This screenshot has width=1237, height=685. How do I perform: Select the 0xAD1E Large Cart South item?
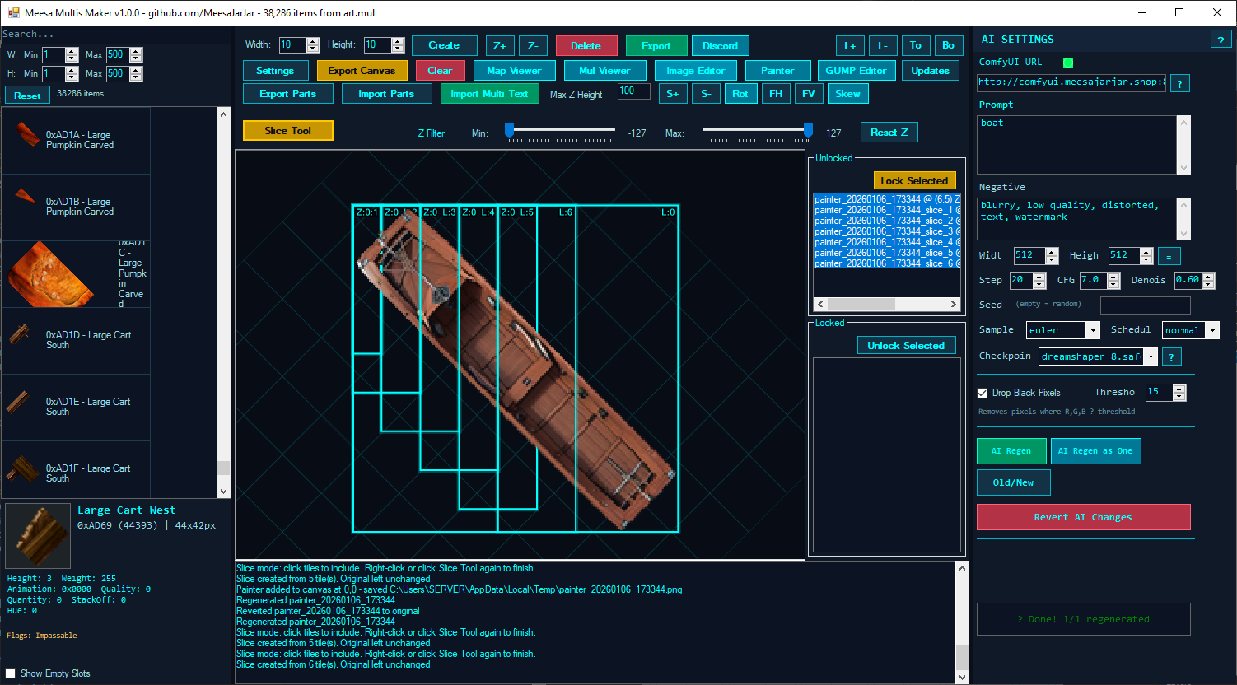coord(76,407)
